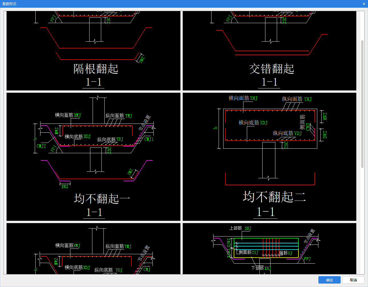Click the 交错翻起 caption text
The image size is (368, 287).
point(272,69)
